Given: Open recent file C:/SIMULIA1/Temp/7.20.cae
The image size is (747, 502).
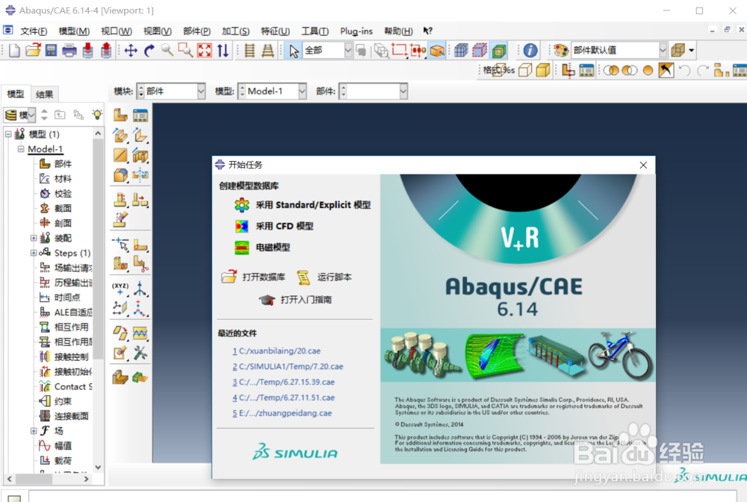Looking at the screenshot, I should click(288, 366).
